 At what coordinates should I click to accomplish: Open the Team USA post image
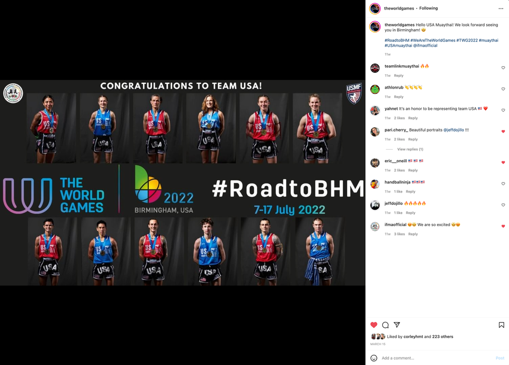click(183, 183)
